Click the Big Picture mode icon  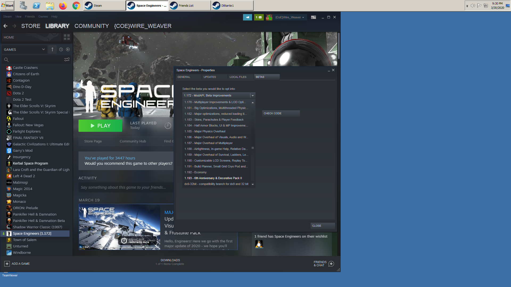(x=314, y=17)
